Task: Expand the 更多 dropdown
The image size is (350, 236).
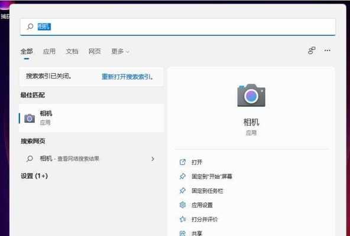Action: (121, 51)
